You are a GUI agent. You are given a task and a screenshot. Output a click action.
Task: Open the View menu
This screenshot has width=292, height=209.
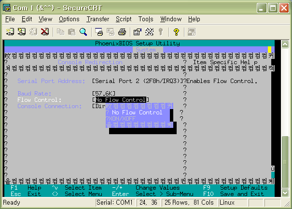pyautogui.click(x=45, y=19)
